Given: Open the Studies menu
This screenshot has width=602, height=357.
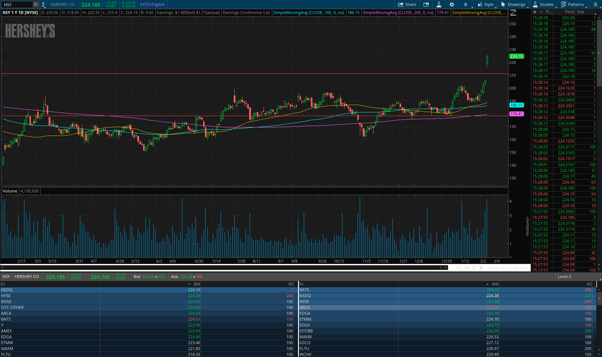Looking at the screenshot, I should (x=543, y=5).
